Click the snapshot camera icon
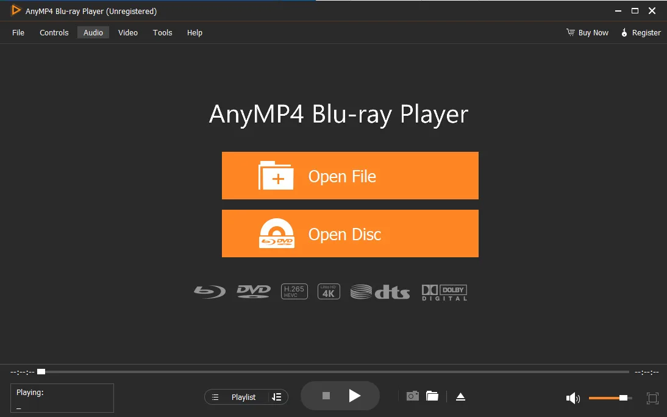Screen dimensions: 667x417 tap(412, 396)
